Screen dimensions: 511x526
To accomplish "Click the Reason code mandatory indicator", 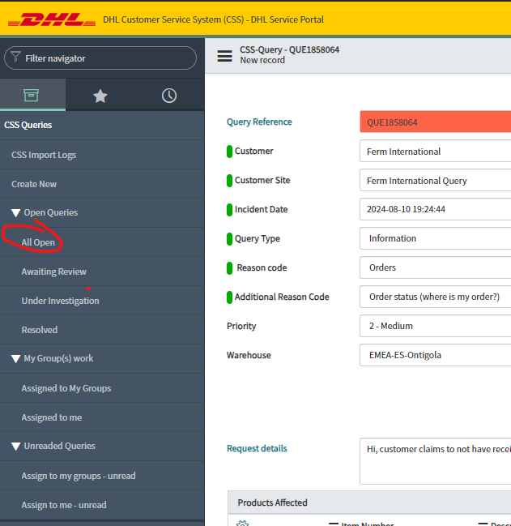I will [229, 268].
